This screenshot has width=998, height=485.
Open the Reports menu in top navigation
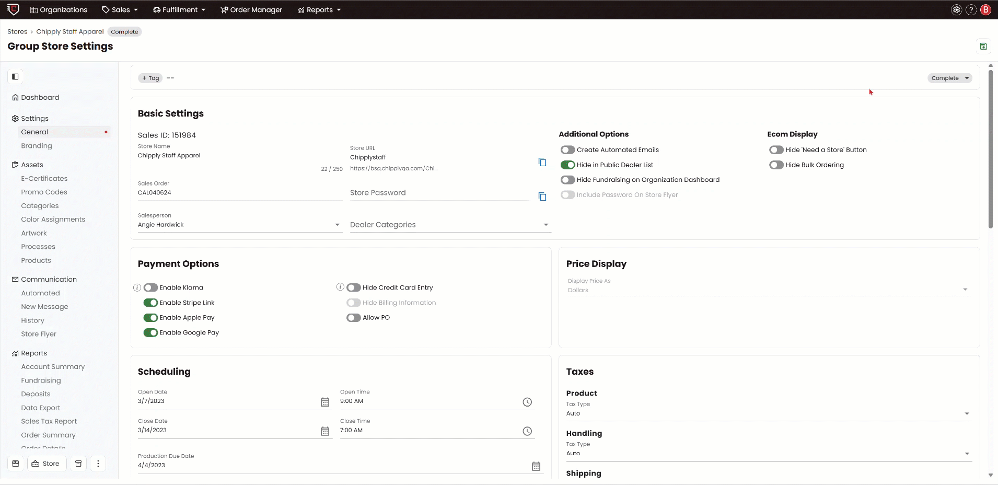(319, 9)
